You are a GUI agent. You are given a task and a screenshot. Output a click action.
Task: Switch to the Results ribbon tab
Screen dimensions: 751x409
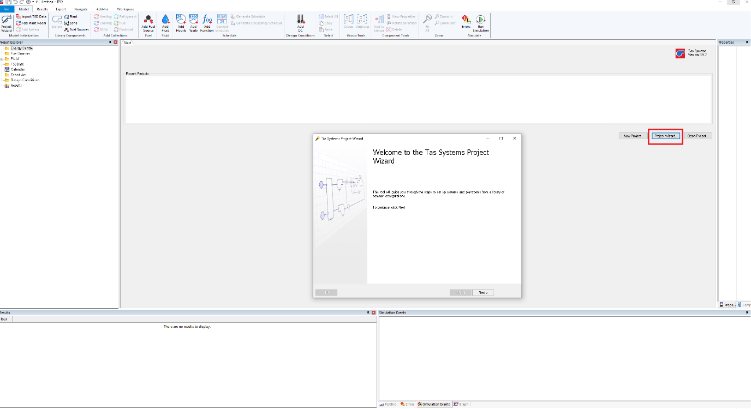click(x=42, y=9)
